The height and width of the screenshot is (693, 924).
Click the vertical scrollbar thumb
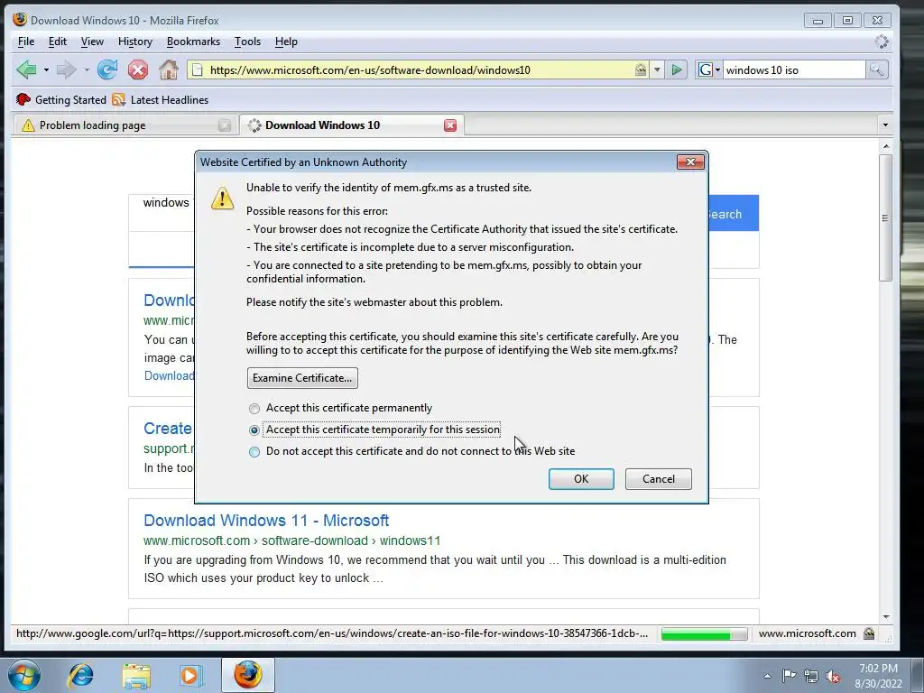885,217
